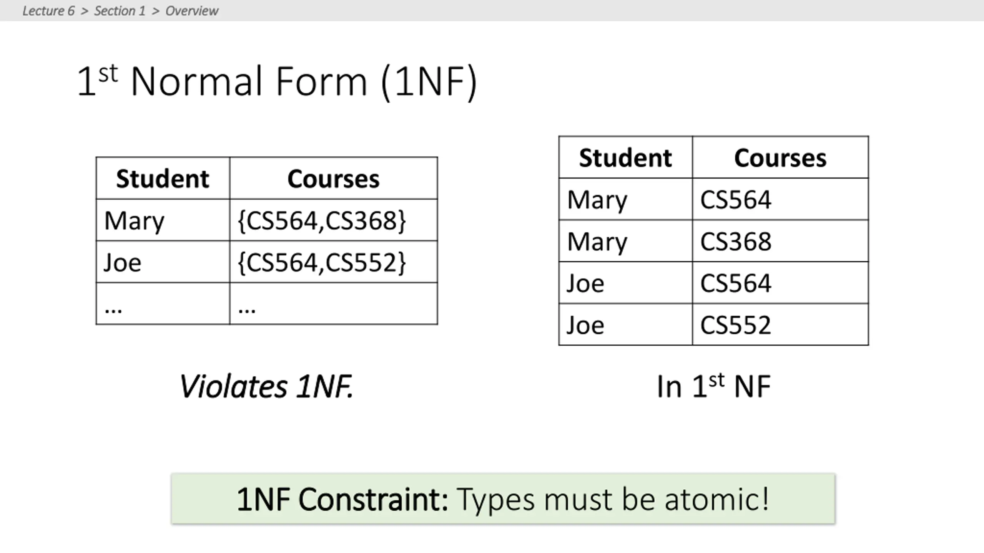Viewport: 984px width, 553px height.
Task: Select the Courses header in right table
Action: tap(780, 157)
